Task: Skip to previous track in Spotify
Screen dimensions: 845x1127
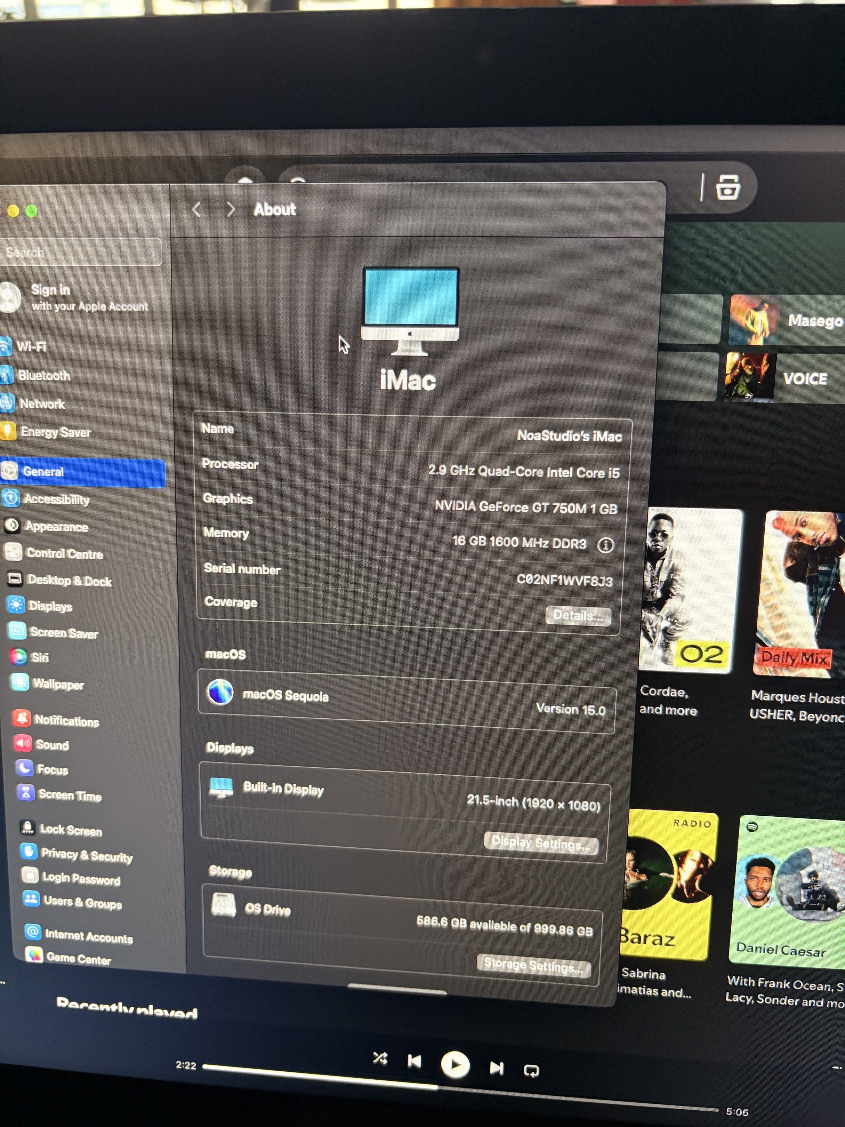Action: click(x=415, y=1061)
